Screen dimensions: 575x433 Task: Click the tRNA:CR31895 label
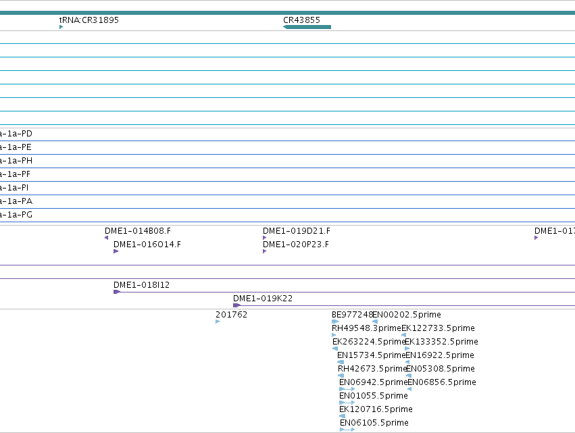click(x=89, y=20)
